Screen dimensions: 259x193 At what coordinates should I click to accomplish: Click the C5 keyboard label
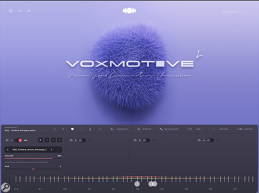click(186, 189)
